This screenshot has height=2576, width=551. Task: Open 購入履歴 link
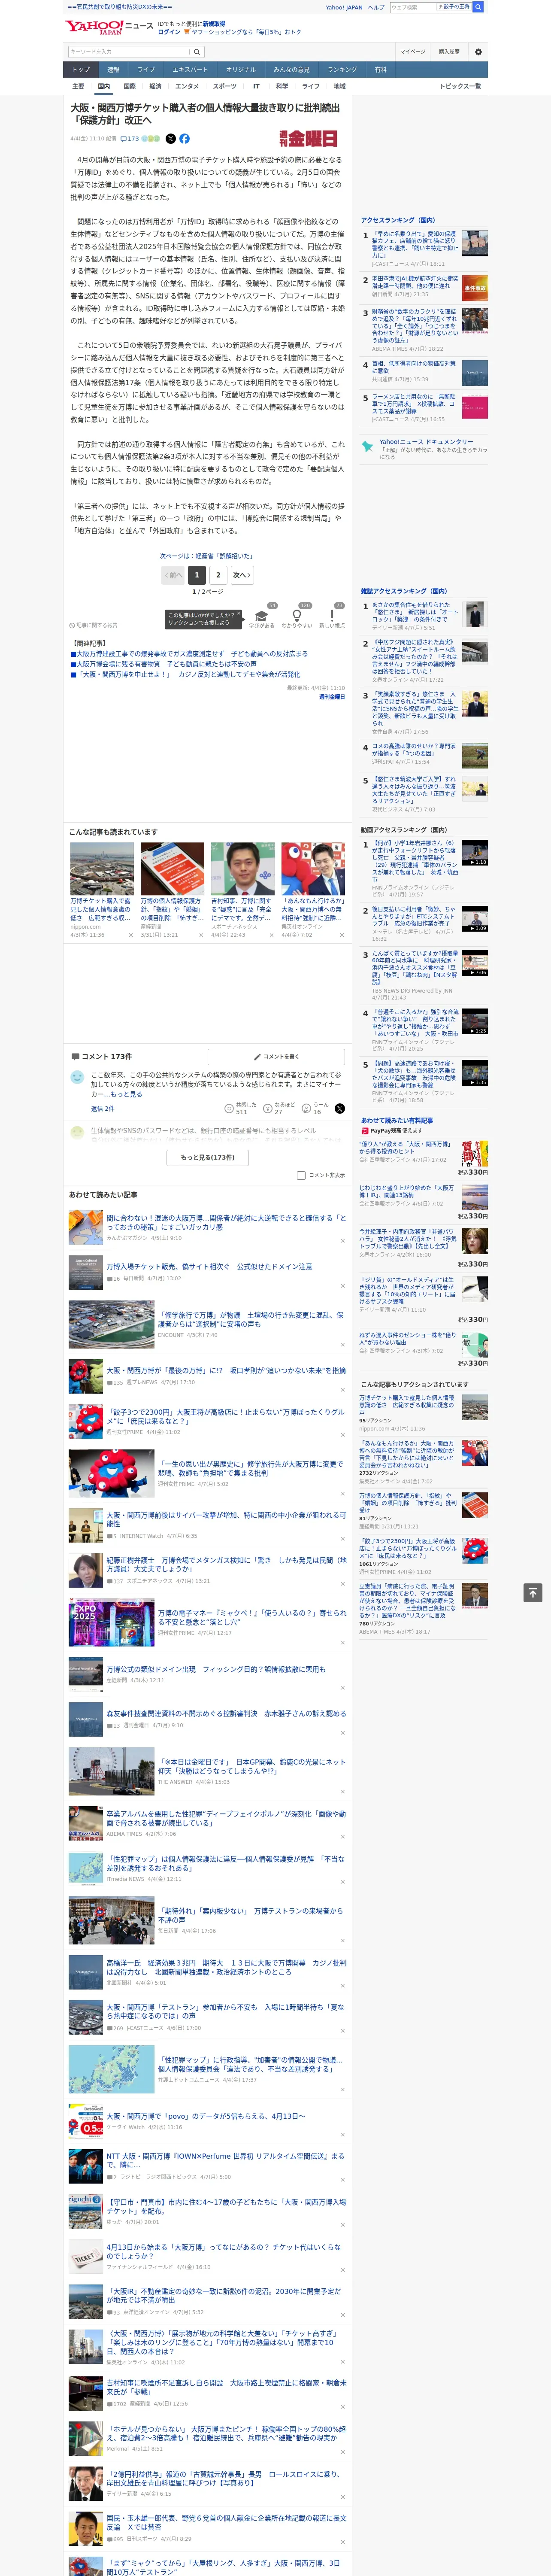(x=449, y=52)
